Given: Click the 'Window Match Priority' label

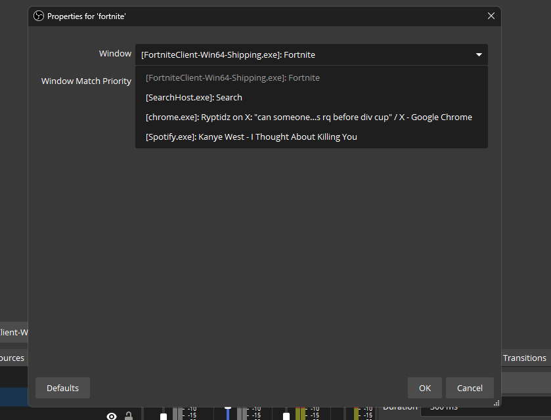Looking at the screenshot, I should 86,81.
